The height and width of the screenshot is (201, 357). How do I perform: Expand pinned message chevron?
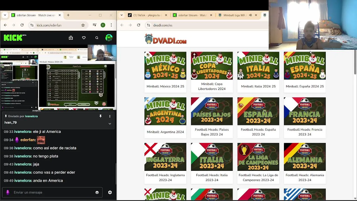110,123
